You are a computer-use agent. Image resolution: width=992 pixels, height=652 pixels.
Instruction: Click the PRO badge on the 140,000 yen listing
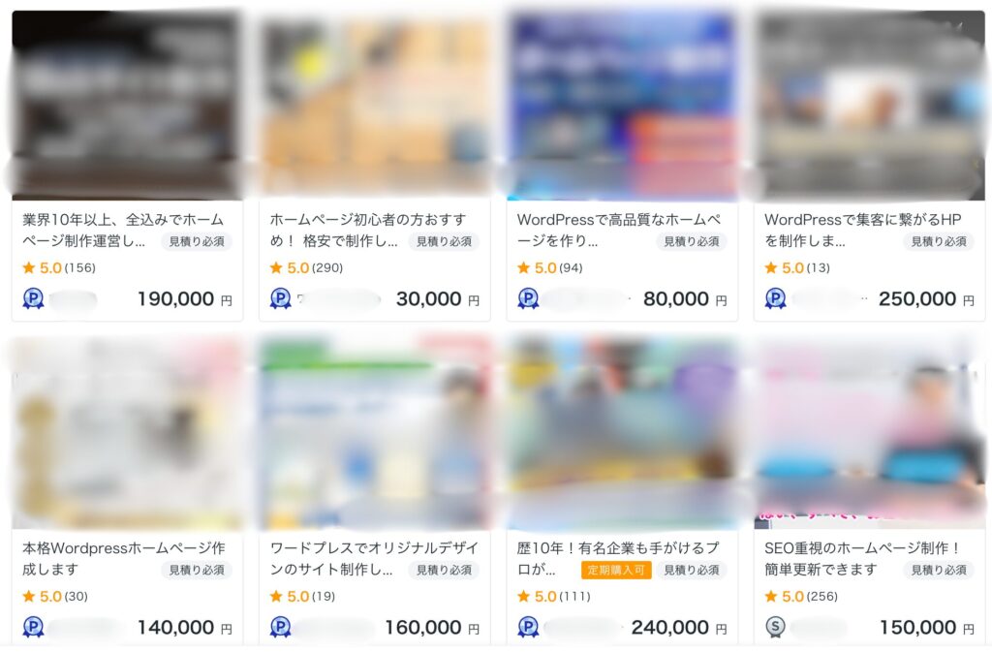point(33,627)
